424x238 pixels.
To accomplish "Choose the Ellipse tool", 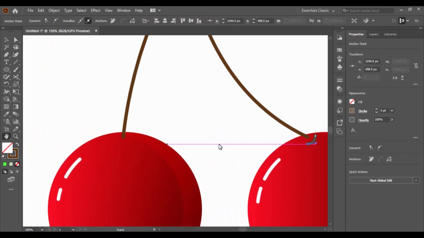I will (6, 69).
